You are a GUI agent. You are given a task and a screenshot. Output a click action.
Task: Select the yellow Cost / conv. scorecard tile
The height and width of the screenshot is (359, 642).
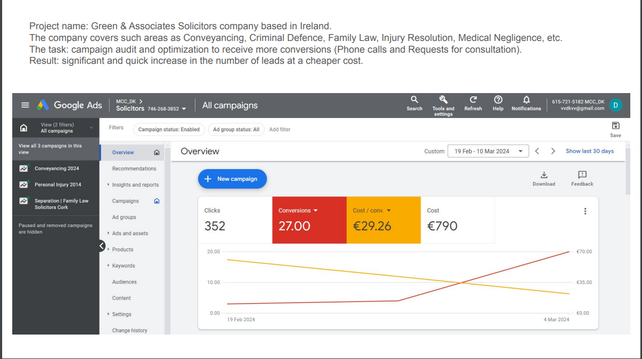(383, 220)
